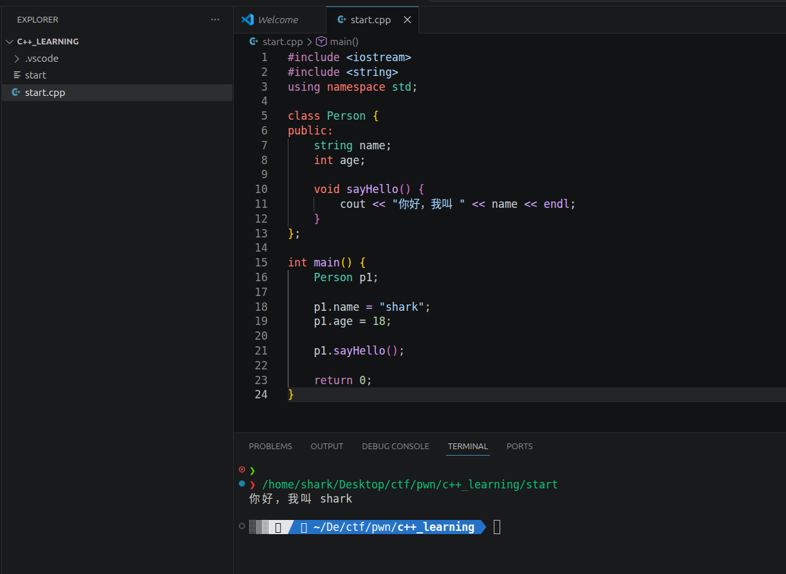Click on 'return 0;' statement
786x574 pixels.
(x=343, y=380)
